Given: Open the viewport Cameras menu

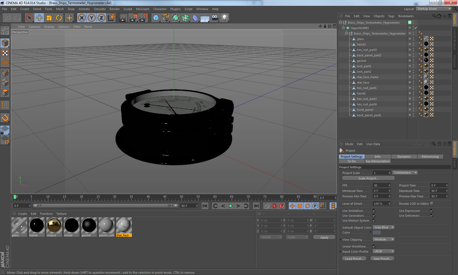Looking at the screenshot, I should [34, 27].
